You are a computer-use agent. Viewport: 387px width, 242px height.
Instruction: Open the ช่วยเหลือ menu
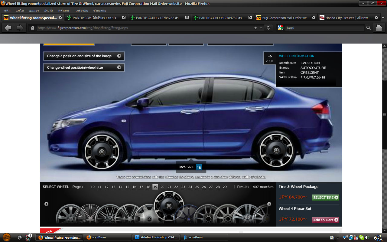coord(100,10)
